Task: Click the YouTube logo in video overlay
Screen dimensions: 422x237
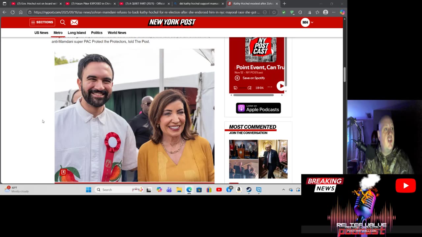Action: pyautogui.click(x=406, y=186)
